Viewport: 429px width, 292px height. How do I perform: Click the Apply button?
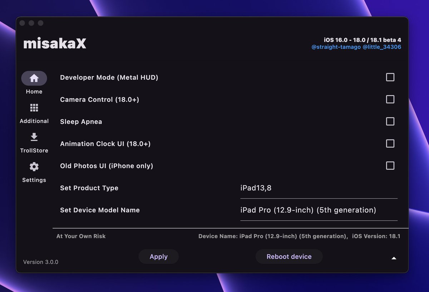158,257
